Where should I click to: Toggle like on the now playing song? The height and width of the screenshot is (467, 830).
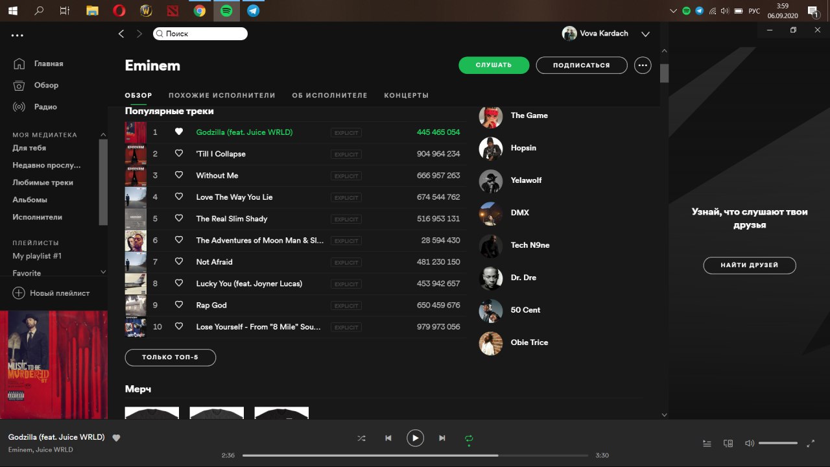(x=116, y=438)
